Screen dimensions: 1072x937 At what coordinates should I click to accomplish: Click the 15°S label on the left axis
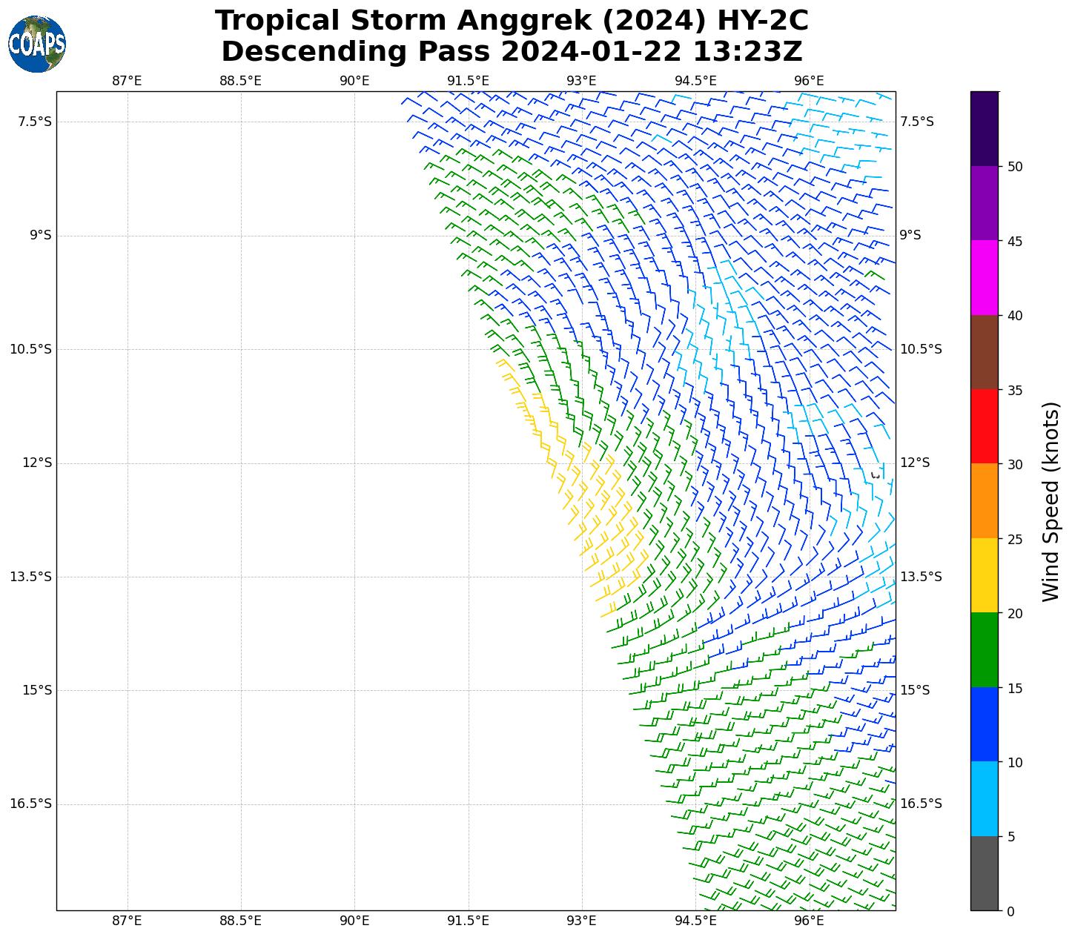pyautogui.click(x=37, y=690)
